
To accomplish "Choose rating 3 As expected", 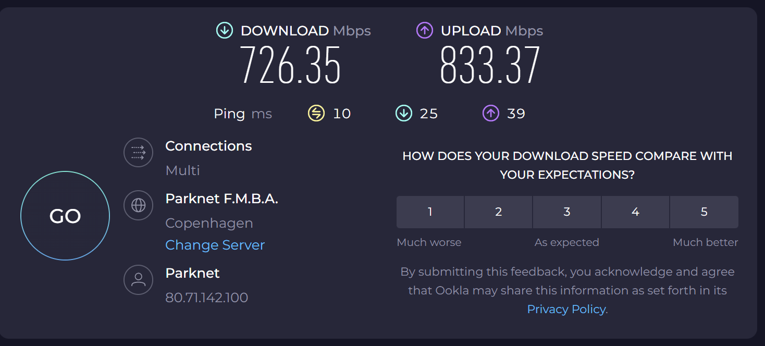I will [x=567, y=212].
